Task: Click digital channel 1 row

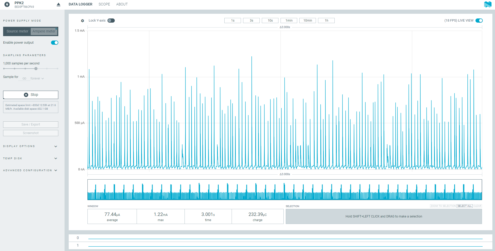Action: point(281,246)
